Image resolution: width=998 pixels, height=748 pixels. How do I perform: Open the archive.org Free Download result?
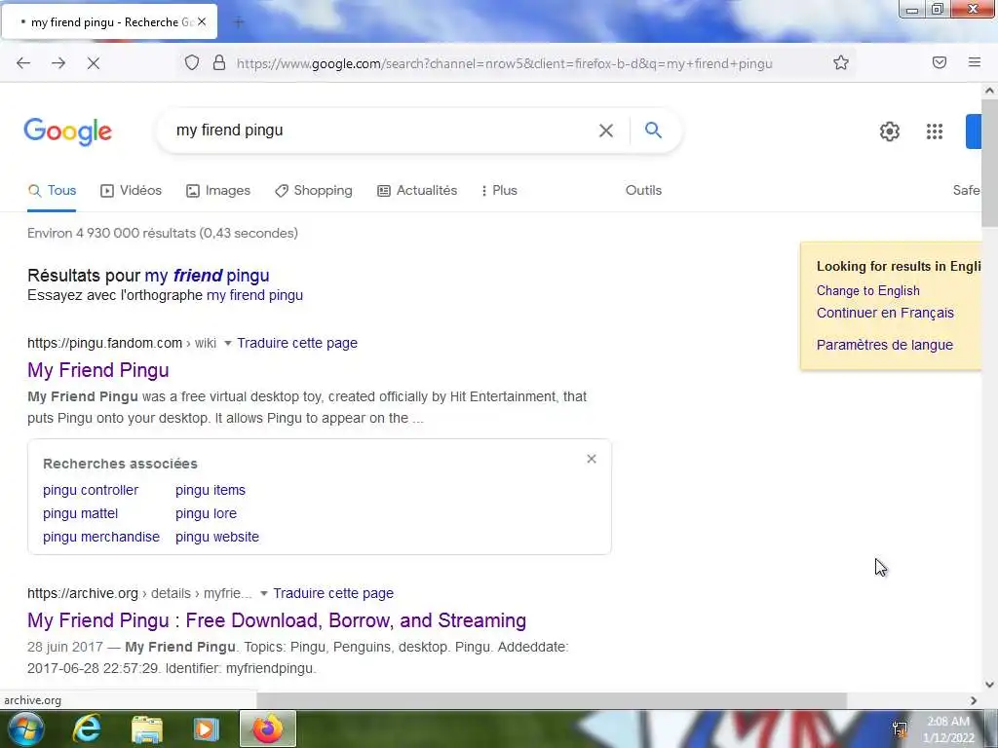[x=277, y=620]
